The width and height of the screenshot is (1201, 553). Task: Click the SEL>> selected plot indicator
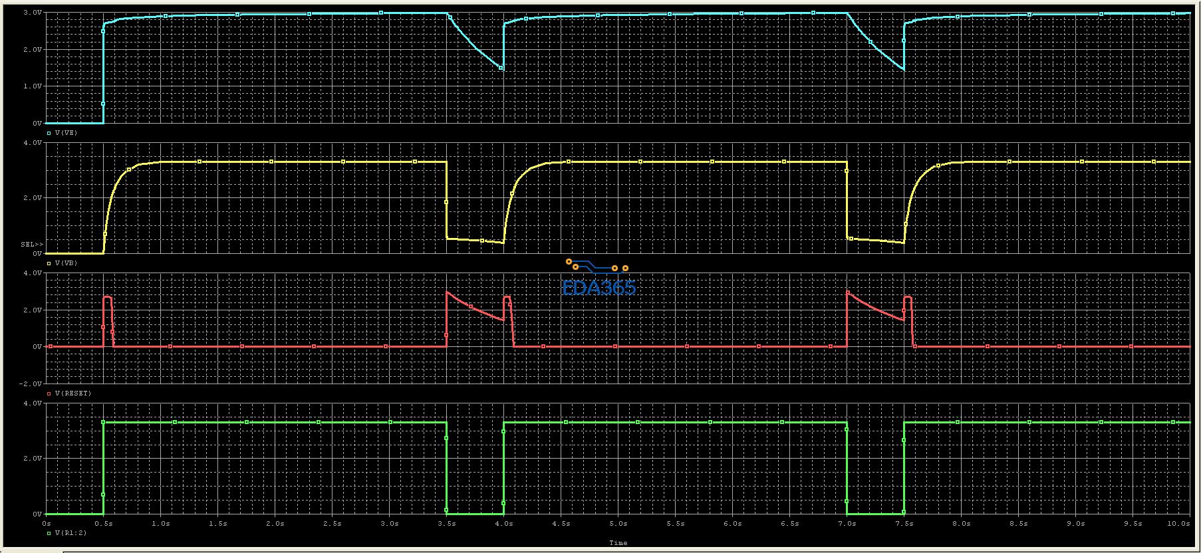click(32, 245)
